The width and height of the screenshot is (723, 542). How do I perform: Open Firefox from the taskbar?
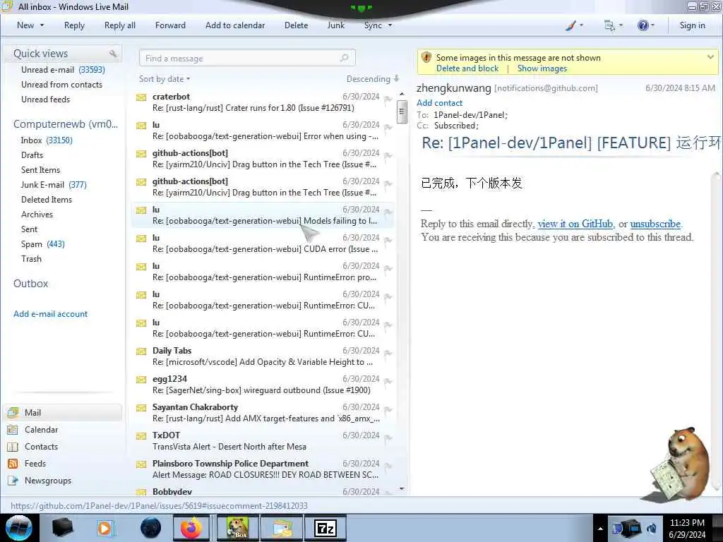click(x=191, y=528)
